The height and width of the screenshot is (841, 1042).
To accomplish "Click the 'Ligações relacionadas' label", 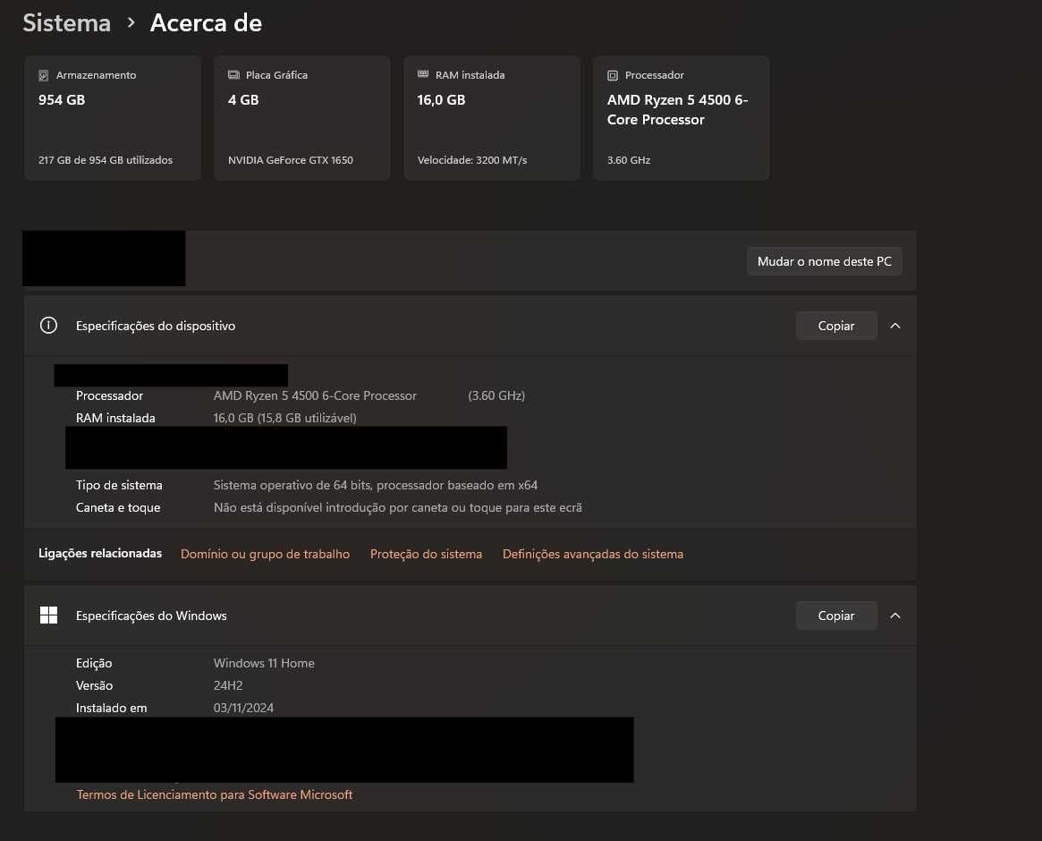I will (99, 553).
